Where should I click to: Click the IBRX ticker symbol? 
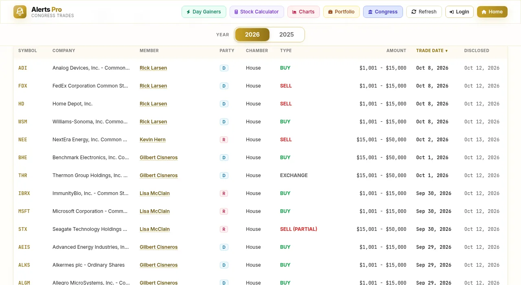point(24,193)
